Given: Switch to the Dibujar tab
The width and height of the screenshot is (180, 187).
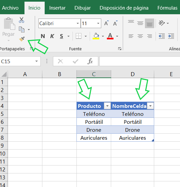Looking at the screenshot, I should 82,8.
